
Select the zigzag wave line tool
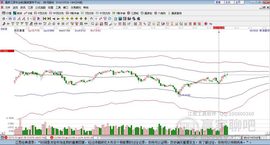tap(115, 24)
